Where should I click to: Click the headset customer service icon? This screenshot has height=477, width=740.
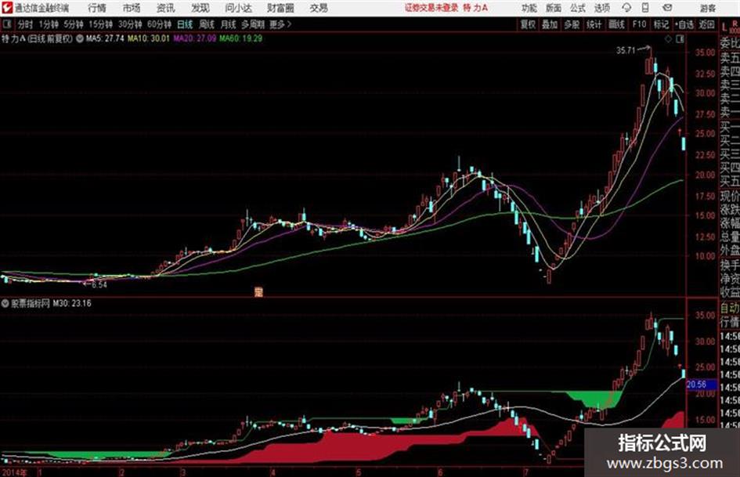pos(626,8)
